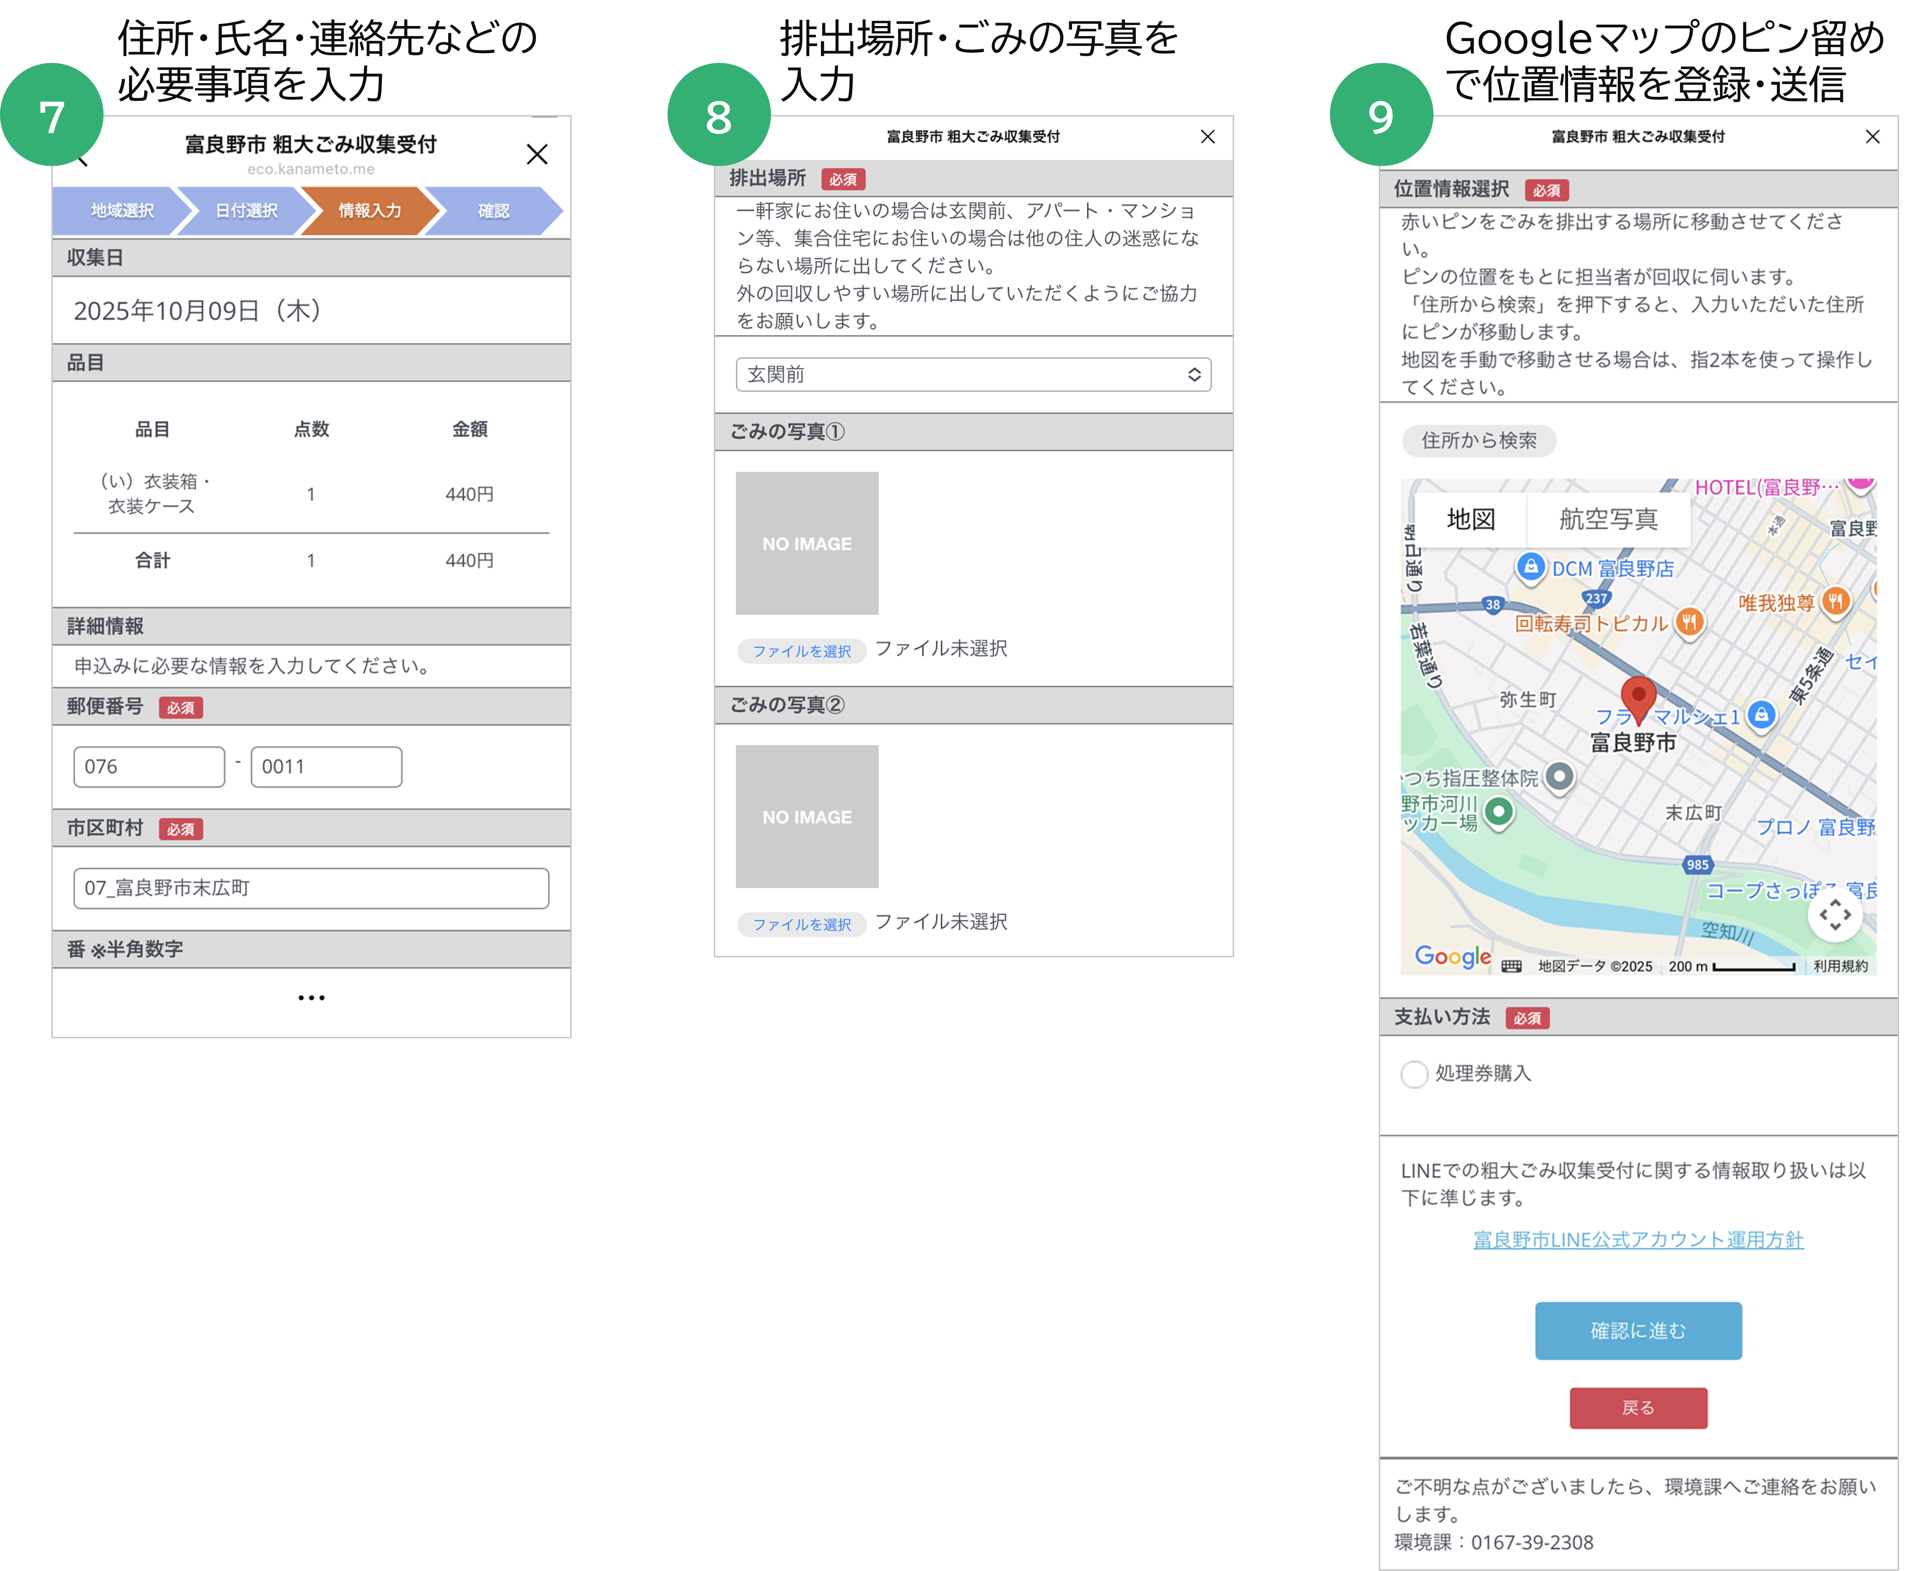Click the green park marker near the river
Image resolution: width=1919 pixels, height=1571 pixels.
1499,813
